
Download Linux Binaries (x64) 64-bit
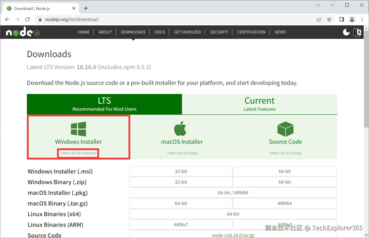(x=233, y=214)
